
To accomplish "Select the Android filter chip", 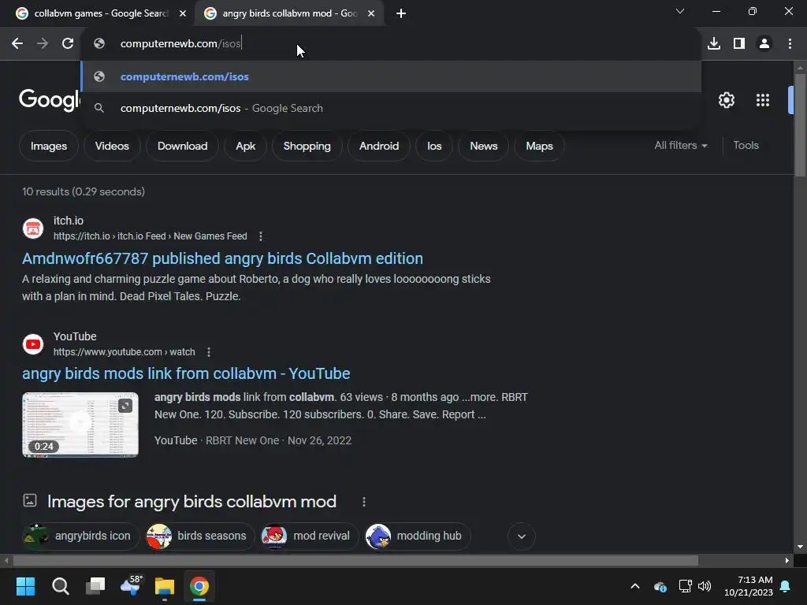I will point(379,146).
